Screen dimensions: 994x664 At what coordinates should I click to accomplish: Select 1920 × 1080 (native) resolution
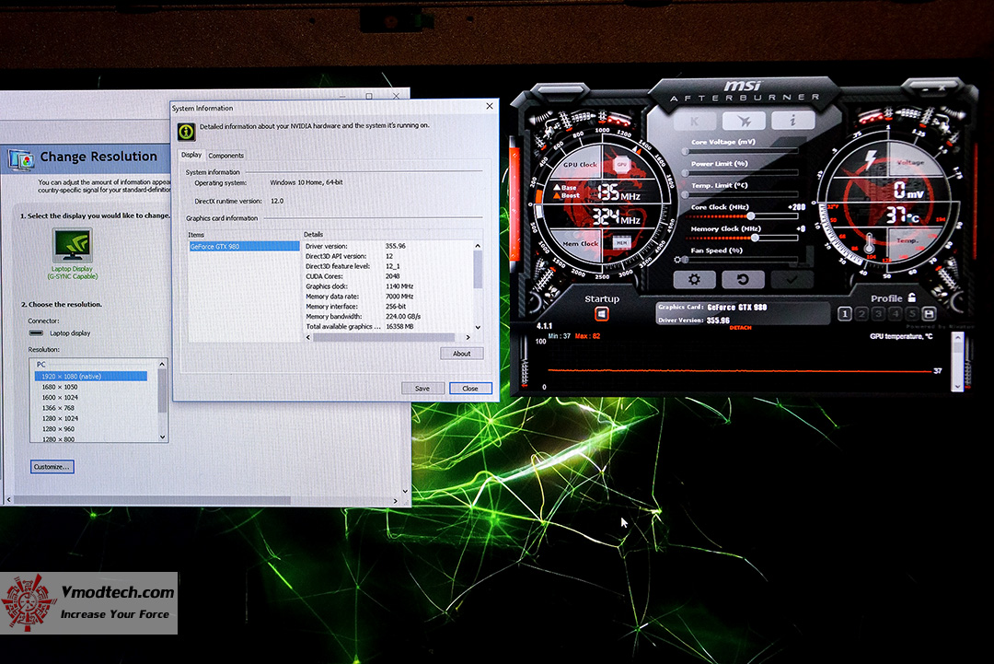point(90,376)
